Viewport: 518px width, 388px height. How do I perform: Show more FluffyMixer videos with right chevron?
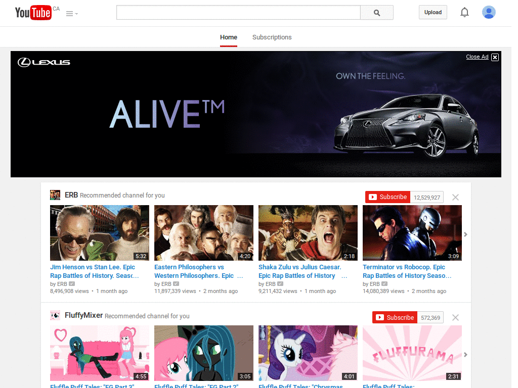click(x=465, y=355)
